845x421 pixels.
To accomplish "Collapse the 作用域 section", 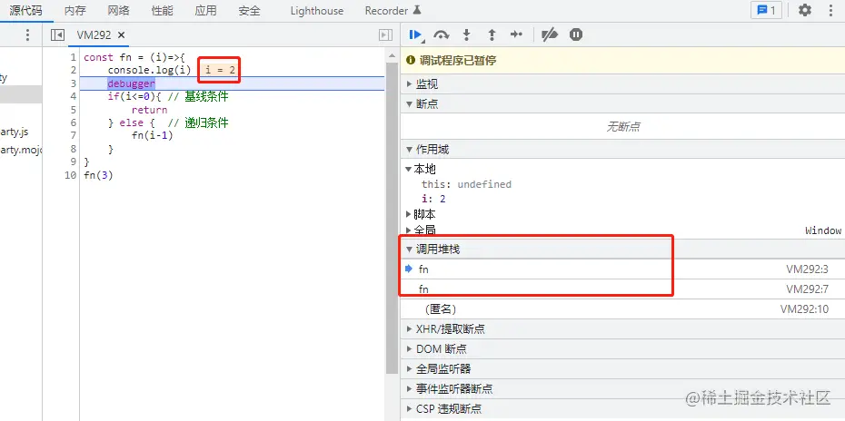I will pos(623,150).
